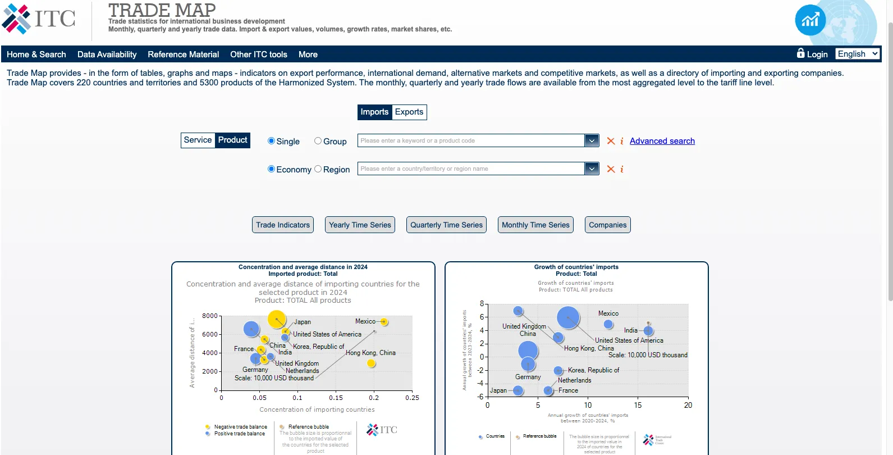Click the Countries legend marker in growth chart
893x455 pixels.
[481, 436]
